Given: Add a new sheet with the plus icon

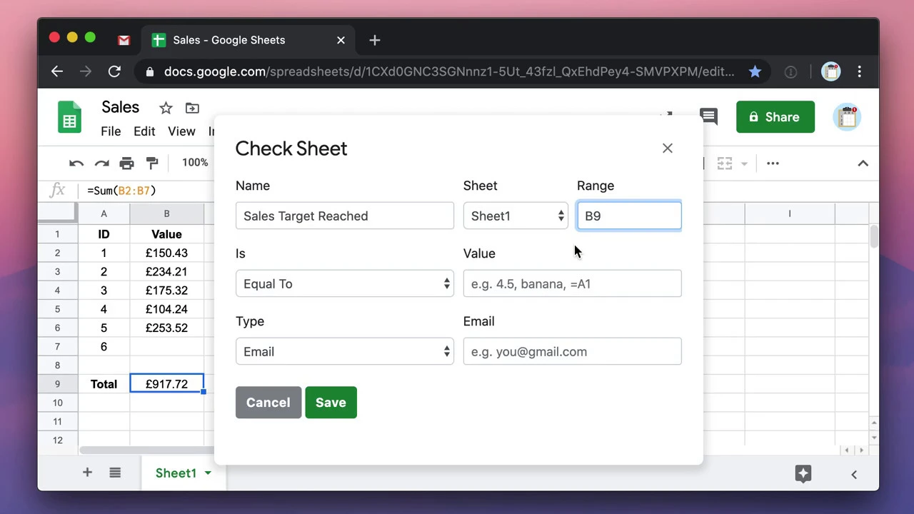Looking at the screenshot, I should pos(87,473).
